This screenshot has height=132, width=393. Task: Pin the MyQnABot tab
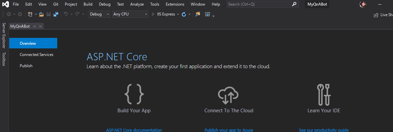coord(34,26)
